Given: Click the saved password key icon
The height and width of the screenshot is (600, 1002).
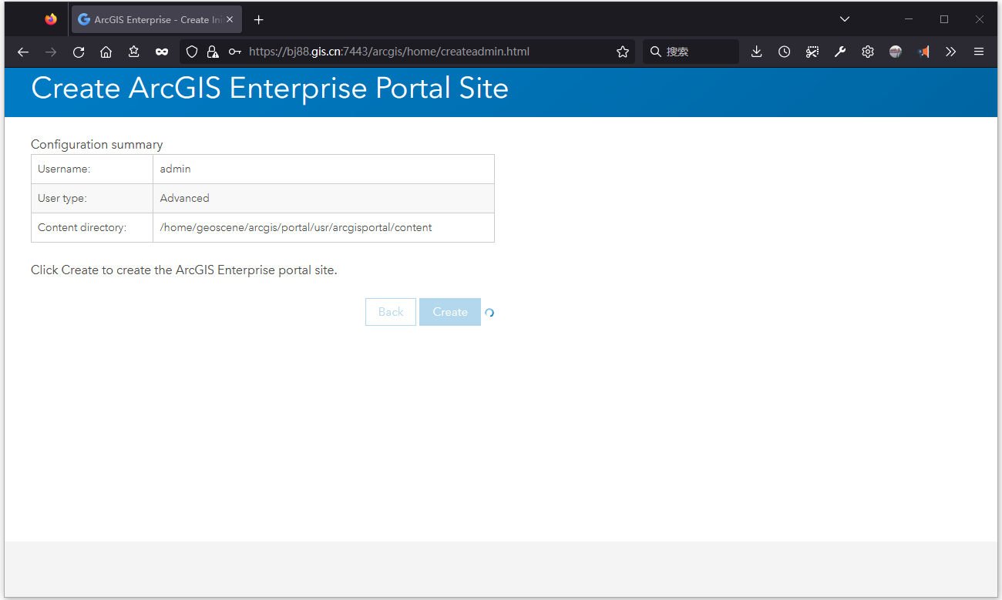Looking at the screenshot, I should coord(235,52).
